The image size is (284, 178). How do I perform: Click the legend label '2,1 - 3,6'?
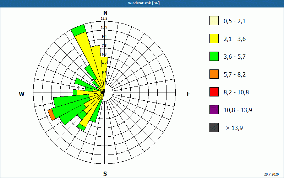235,39
